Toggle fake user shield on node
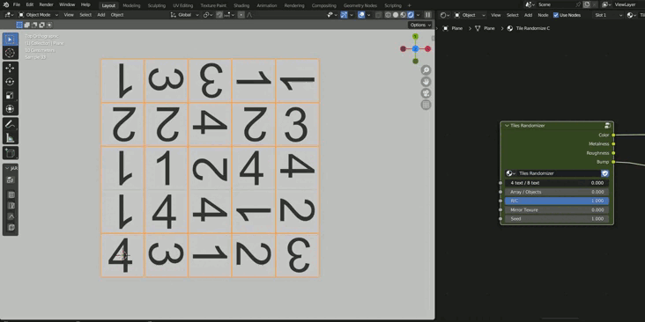The width and height of the screenshot is (645, 322). 604,173
